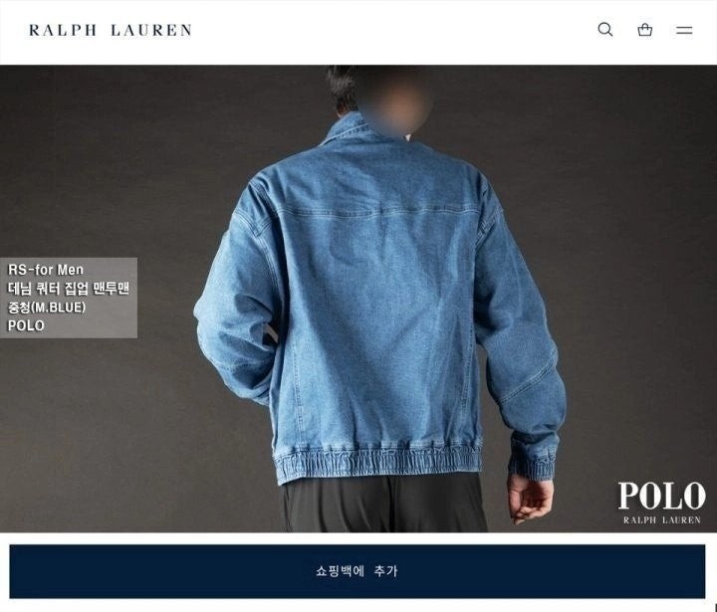Open the denim jacket product photo

click(358, 299)
